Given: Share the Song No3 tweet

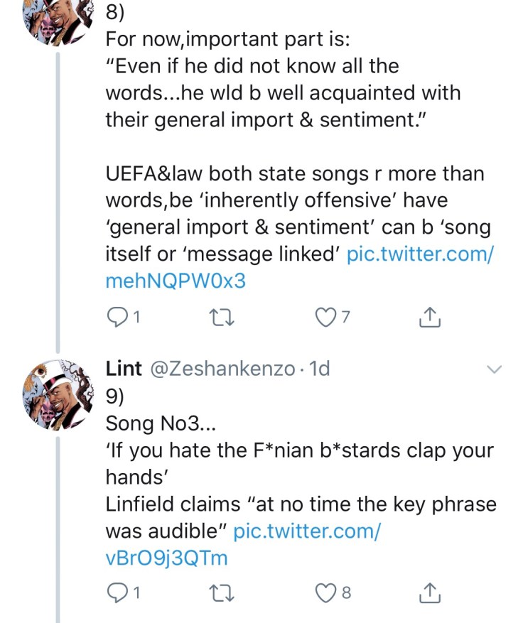Looking at the screenshot, I should click(x=431, y=591).
